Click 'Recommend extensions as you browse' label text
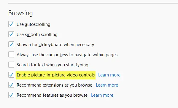 click(x=54, y=85)
